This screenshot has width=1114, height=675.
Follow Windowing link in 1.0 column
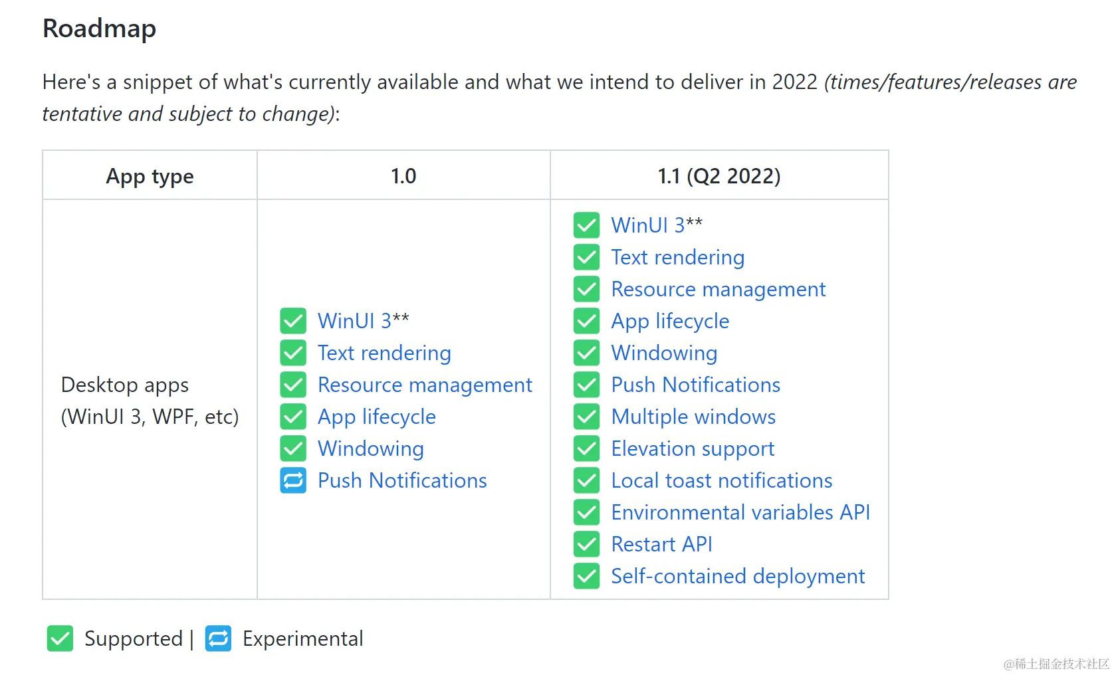point(371,449)
